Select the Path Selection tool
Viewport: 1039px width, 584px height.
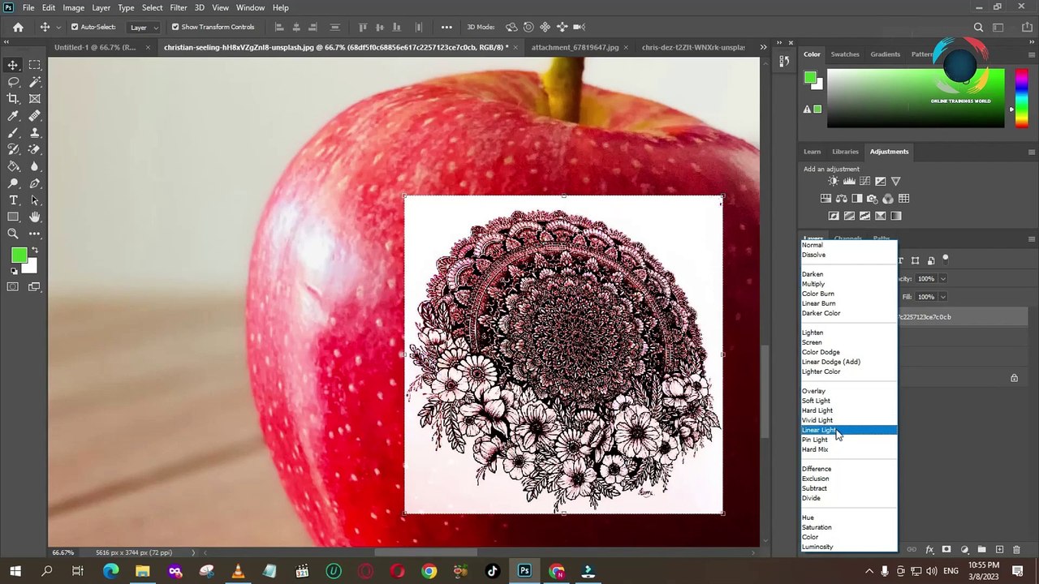[x=35, y=200]
